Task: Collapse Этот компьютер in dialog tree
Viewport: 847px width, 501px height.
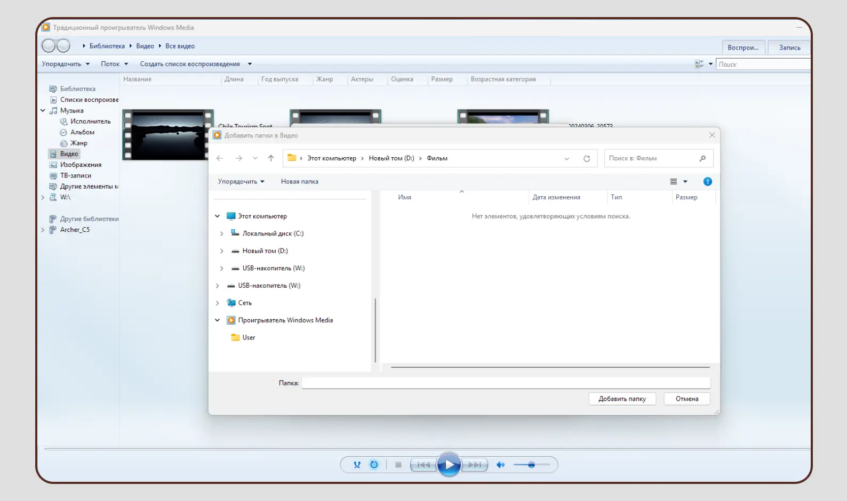Action: pos(217,216)
